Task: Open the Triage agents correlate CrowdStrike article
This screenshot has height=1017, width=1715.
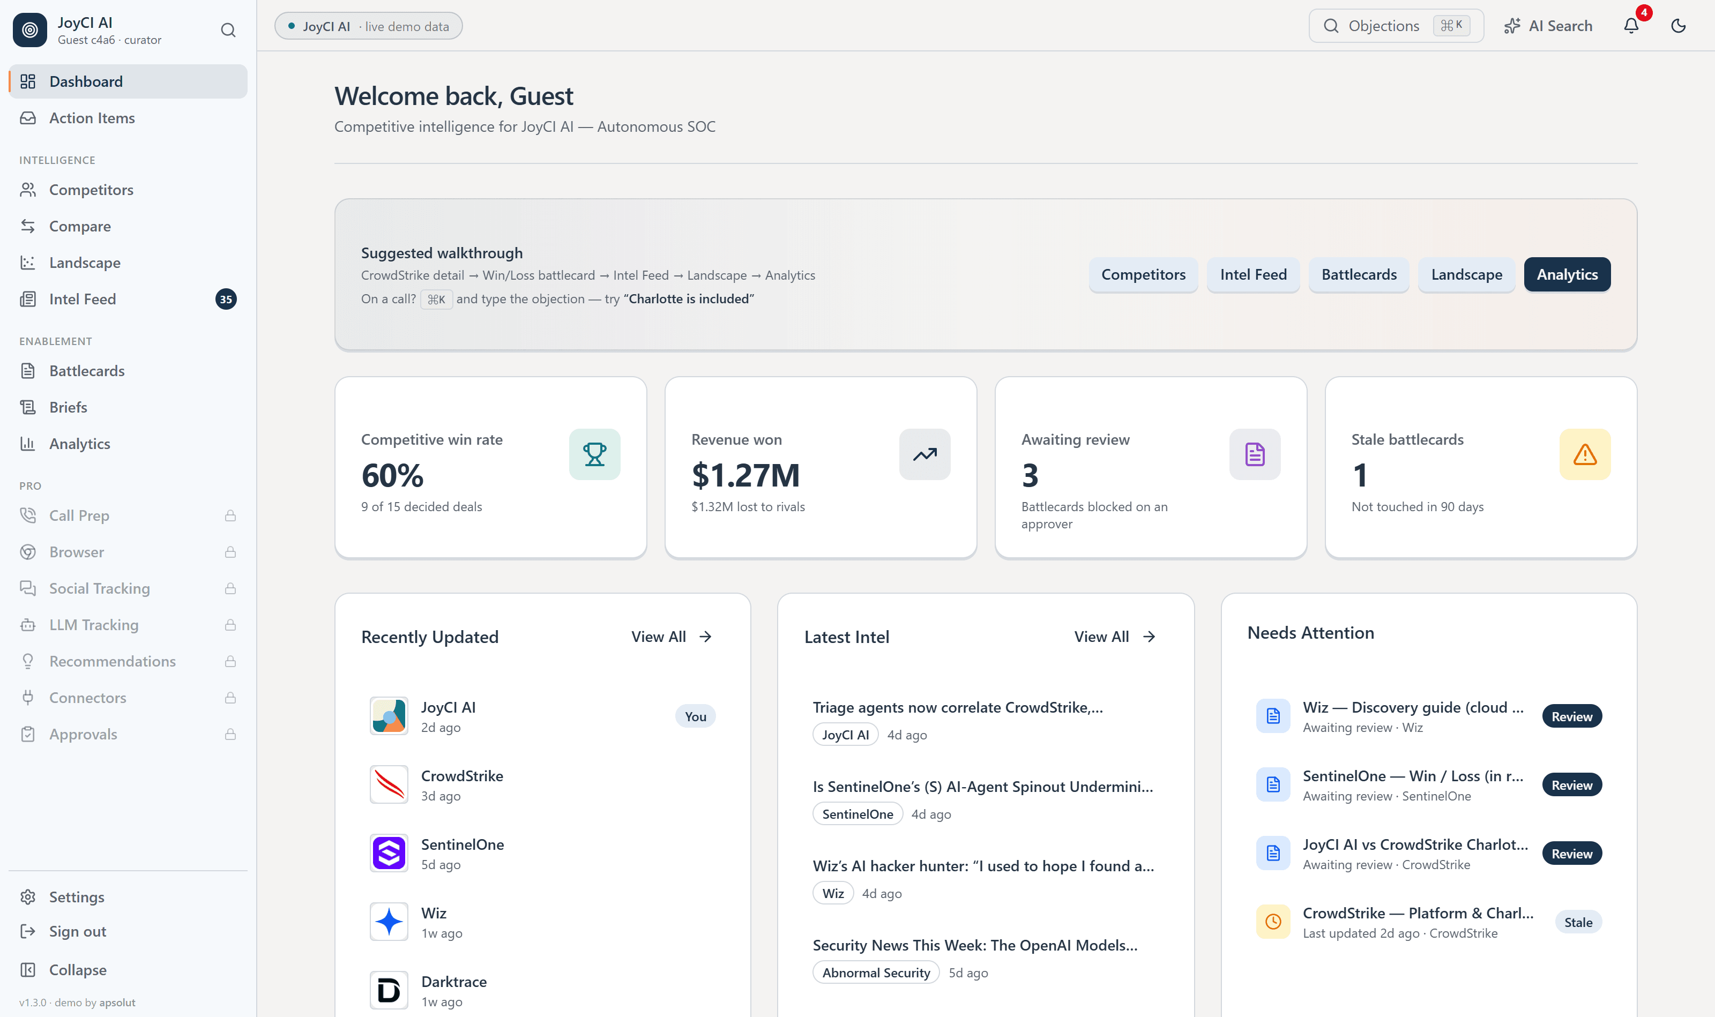Action: [x=958, y=707]
